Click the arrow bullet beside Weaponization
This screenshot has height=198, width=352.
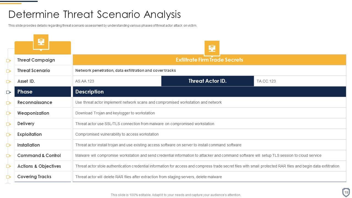pyautogui.click(x=9, y=113)
